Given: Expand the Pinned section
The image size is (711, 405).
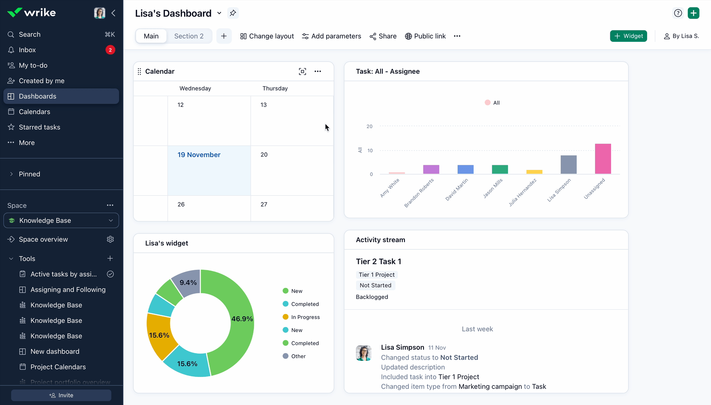Looking at the screenshot, I should click(x=11, y=174).
